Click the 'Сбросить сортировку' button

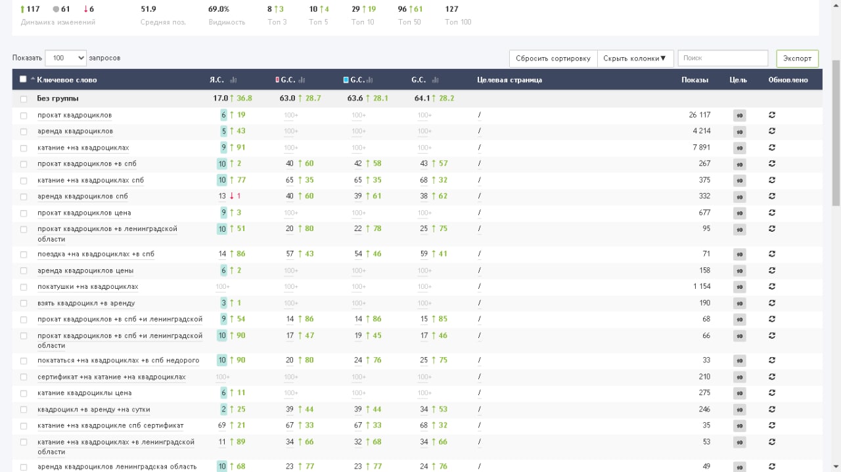pyautogui.click(x=553, y=58)
